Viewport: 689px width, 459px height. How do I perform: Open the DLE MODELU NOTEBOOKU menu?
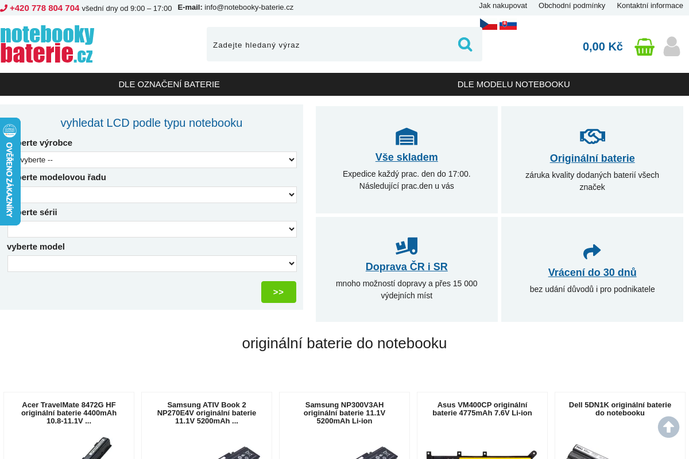(513, 84)
